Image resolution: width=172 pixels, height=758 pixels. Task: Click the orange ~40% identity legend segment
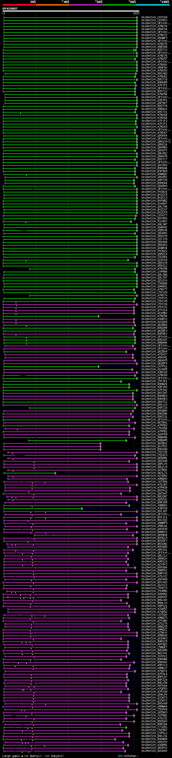(x=53, y=5)
